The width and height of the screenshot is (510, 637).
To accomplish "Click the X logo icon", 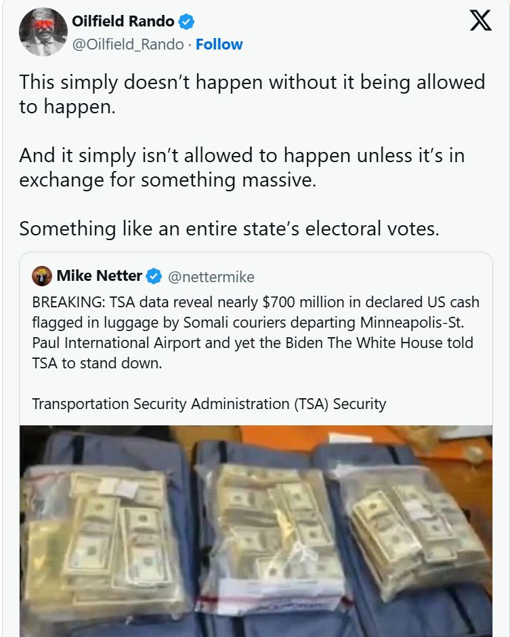I will tap(480, 21).
